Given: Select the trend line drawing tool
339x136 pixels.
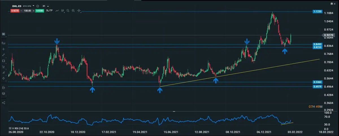Looking at the screenshot, I should 3,55.
